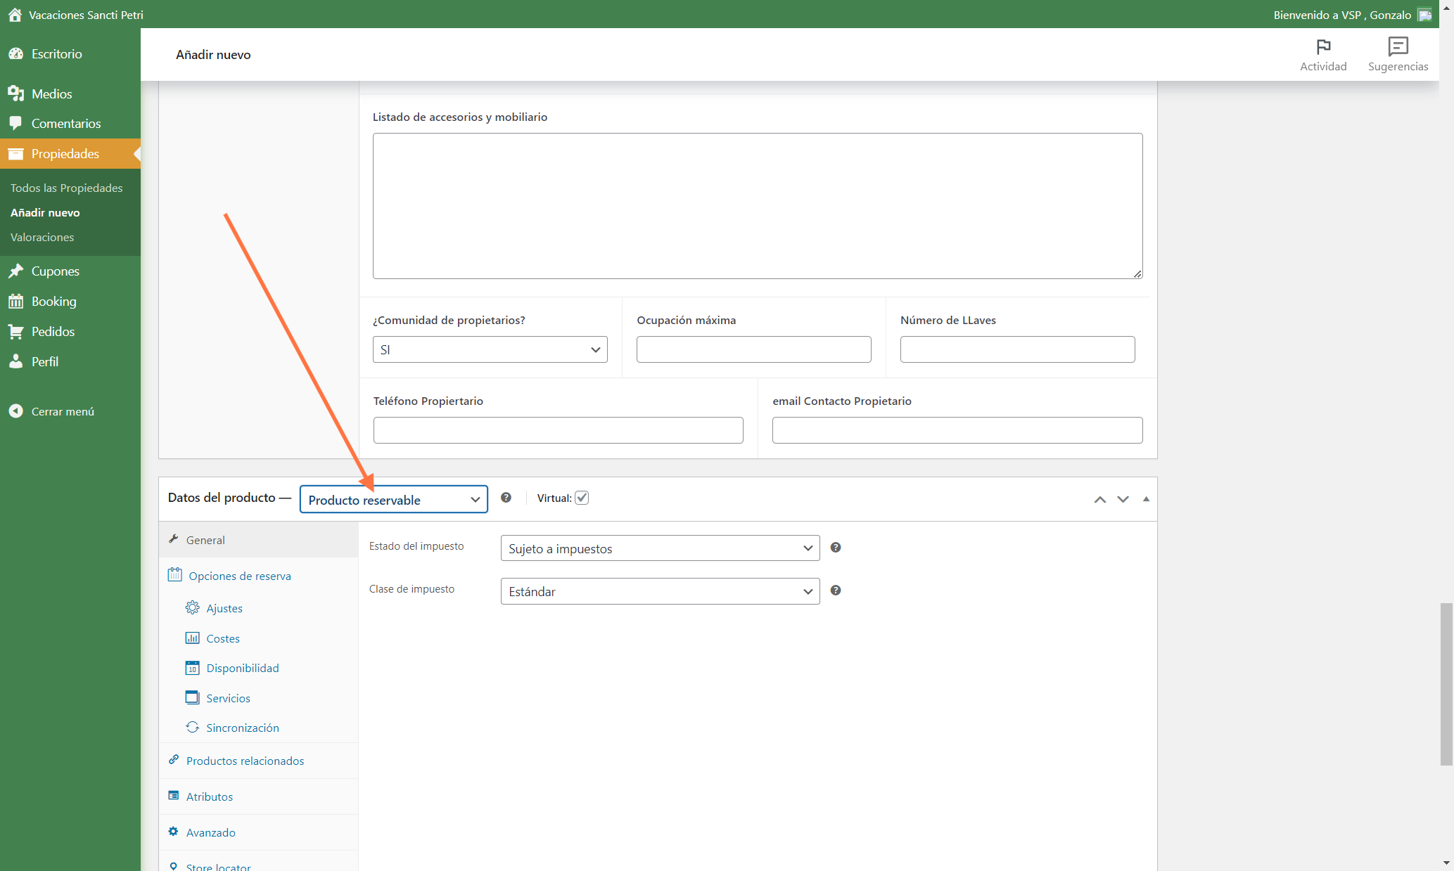Click the Ocupación máxima input field
1454x871 pixels.
(x=754, y=349)
